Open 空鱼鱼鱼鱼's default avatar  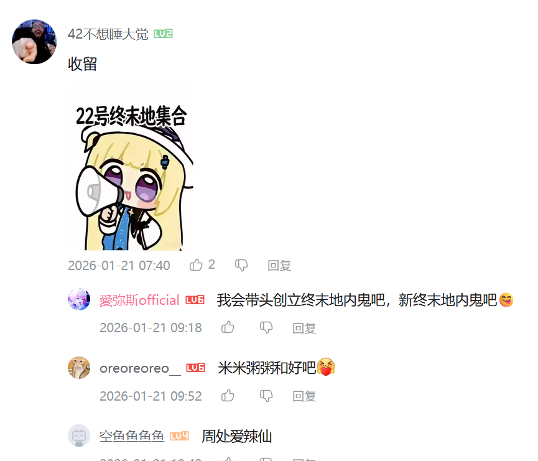pos(79,435)
